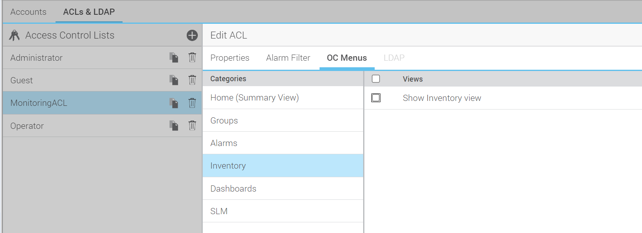
Task: Select the SLM category
Action: pos(219,211)
